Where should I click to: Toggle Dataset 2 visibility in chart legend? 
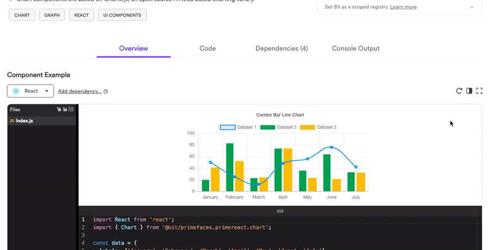click(x=268, y=127)
